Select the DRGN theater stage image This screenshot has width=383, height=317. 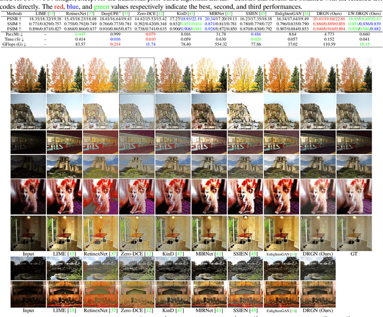318,294
